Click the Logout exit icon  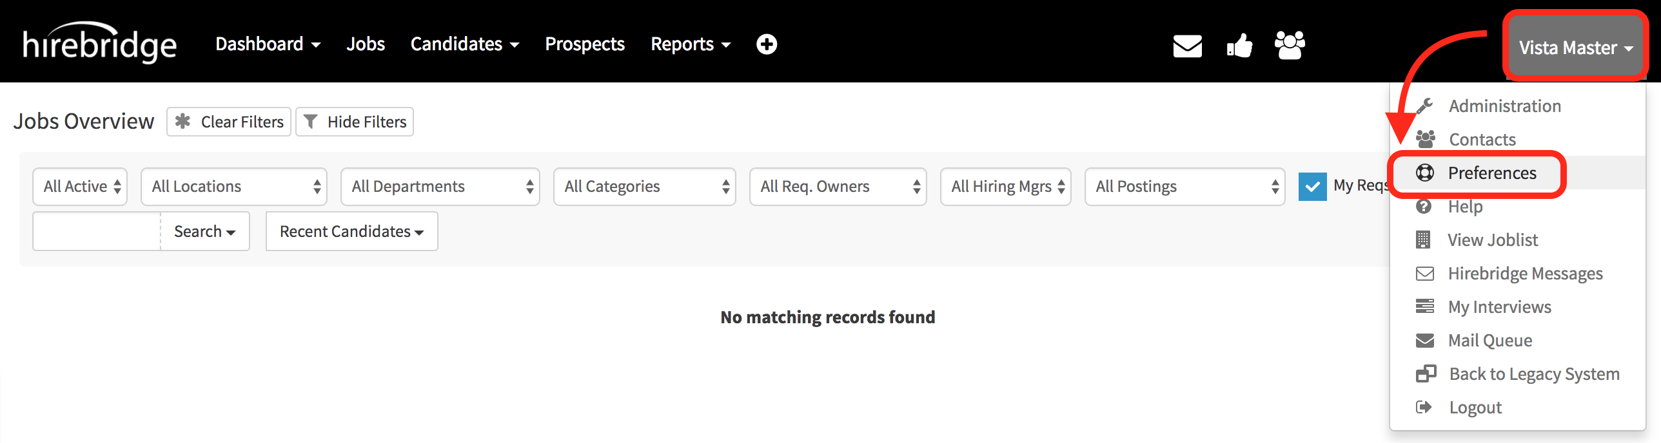(x=1424, y=407)
